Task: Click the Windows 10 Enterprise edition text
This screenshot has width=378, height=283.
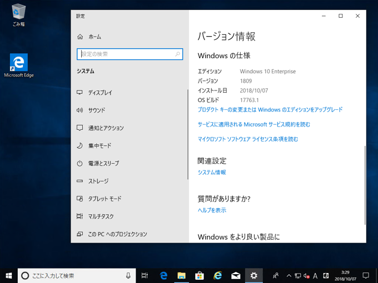Action: tap(267, 71)
